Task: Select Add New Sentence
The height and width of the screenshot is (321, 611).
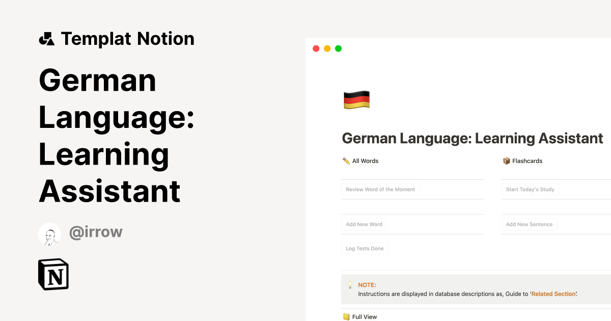Action: 529,224
